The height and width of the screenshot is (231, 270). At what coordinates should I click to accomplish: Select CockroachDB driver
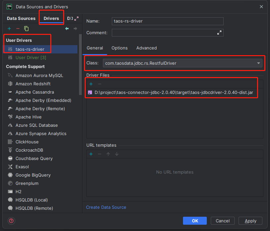40,150
